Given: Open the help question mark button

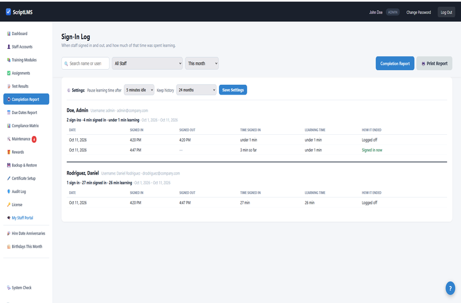Looking at the screenshot, I should (x=450, y=288).
